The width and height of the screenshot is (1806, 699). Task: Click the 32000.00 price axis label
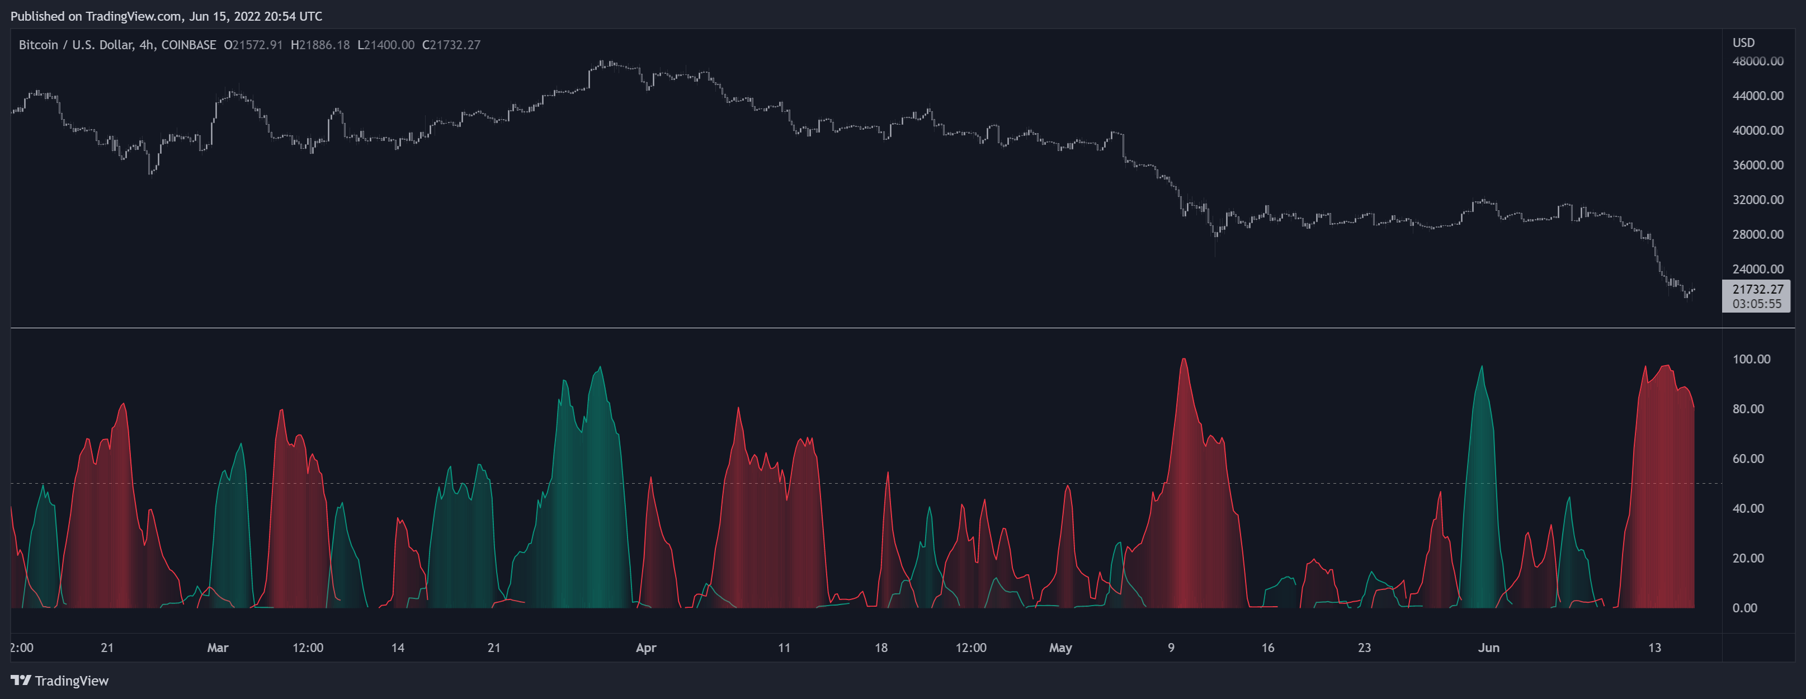[x=1758, y=200]
